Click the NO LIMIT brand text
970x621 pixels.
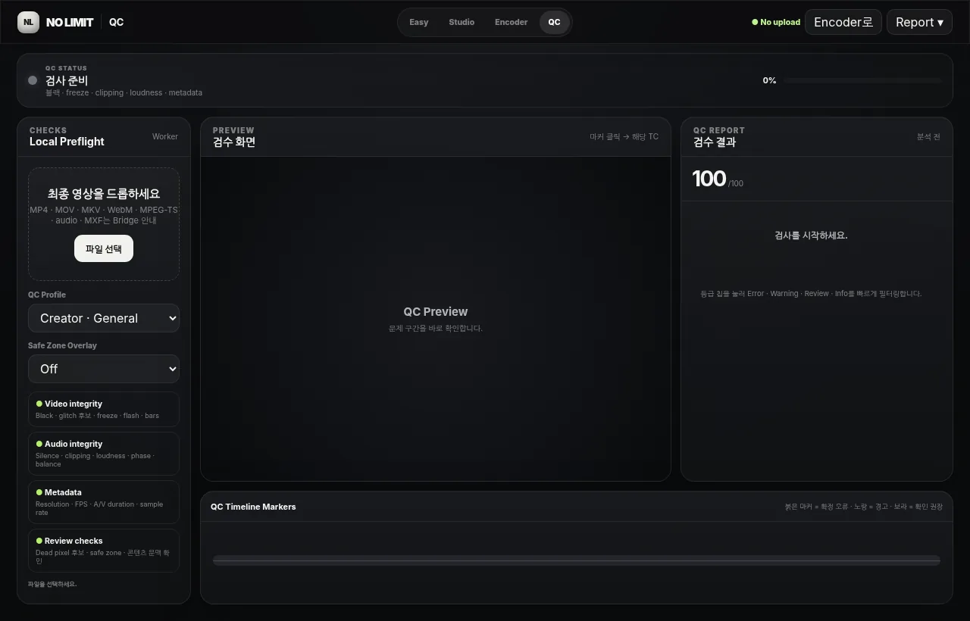tap(70, 22)
